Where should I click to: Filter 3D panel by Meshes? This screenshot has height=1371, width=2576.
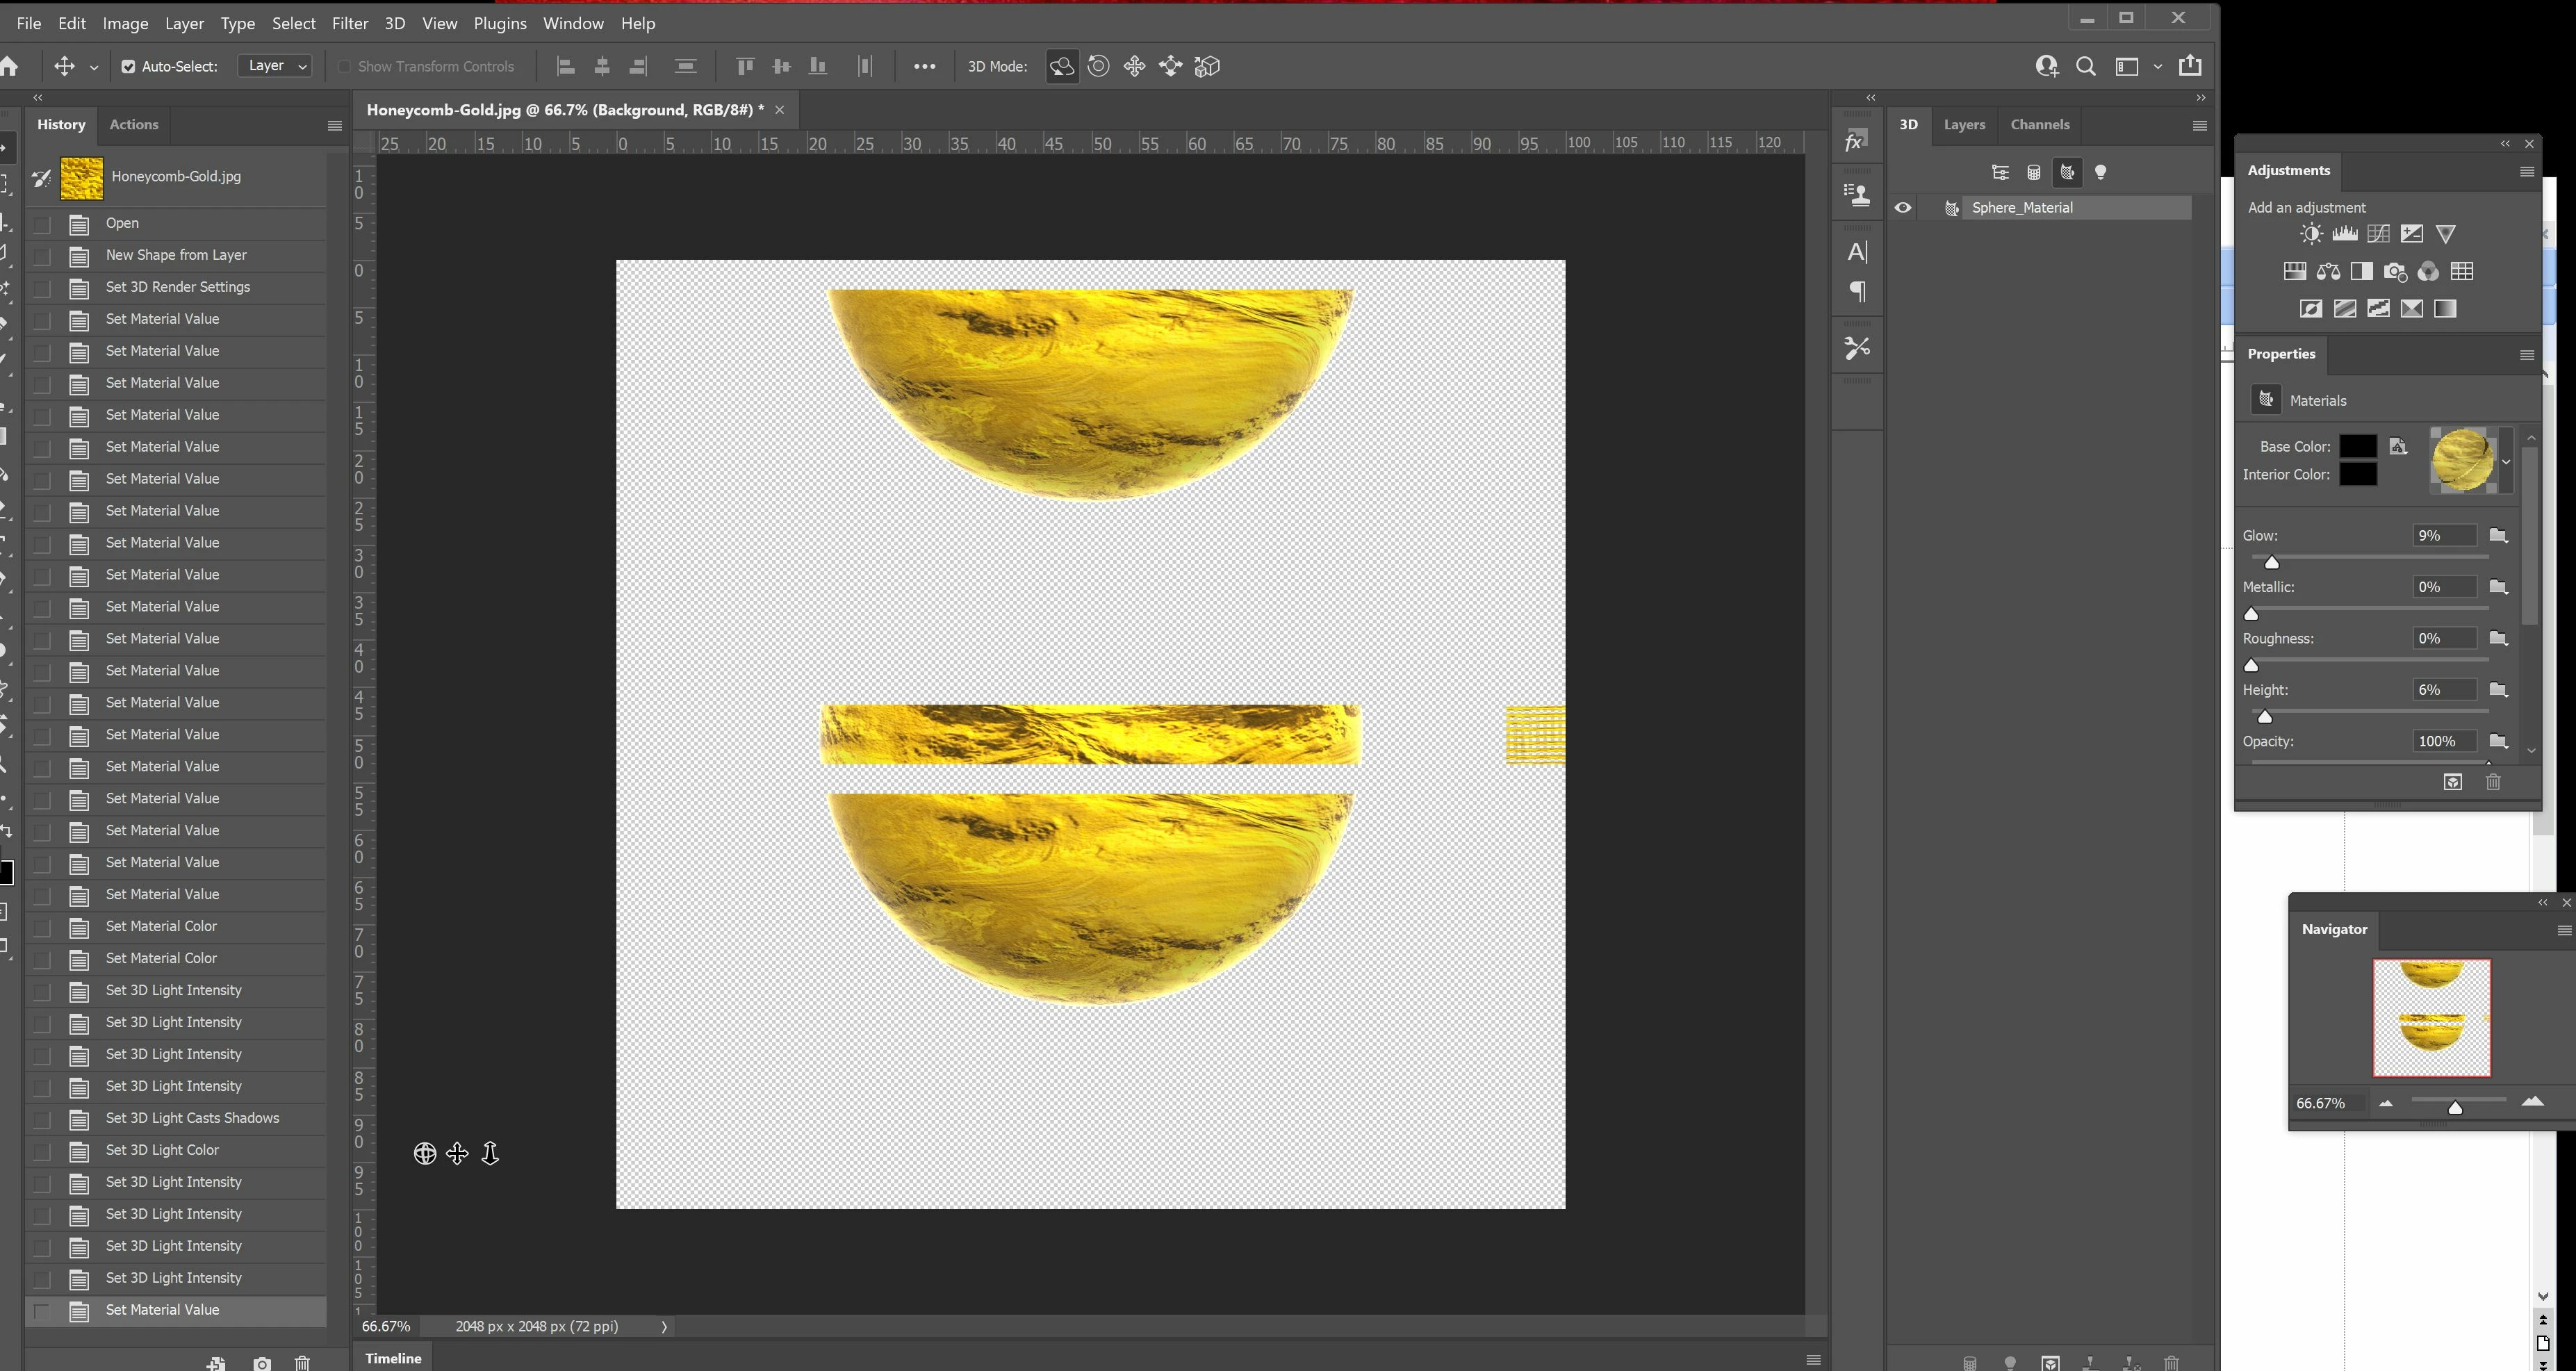point(2033,172)
